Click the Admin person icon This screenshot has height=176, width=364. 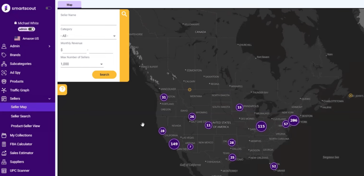click(x=4, y=46)
